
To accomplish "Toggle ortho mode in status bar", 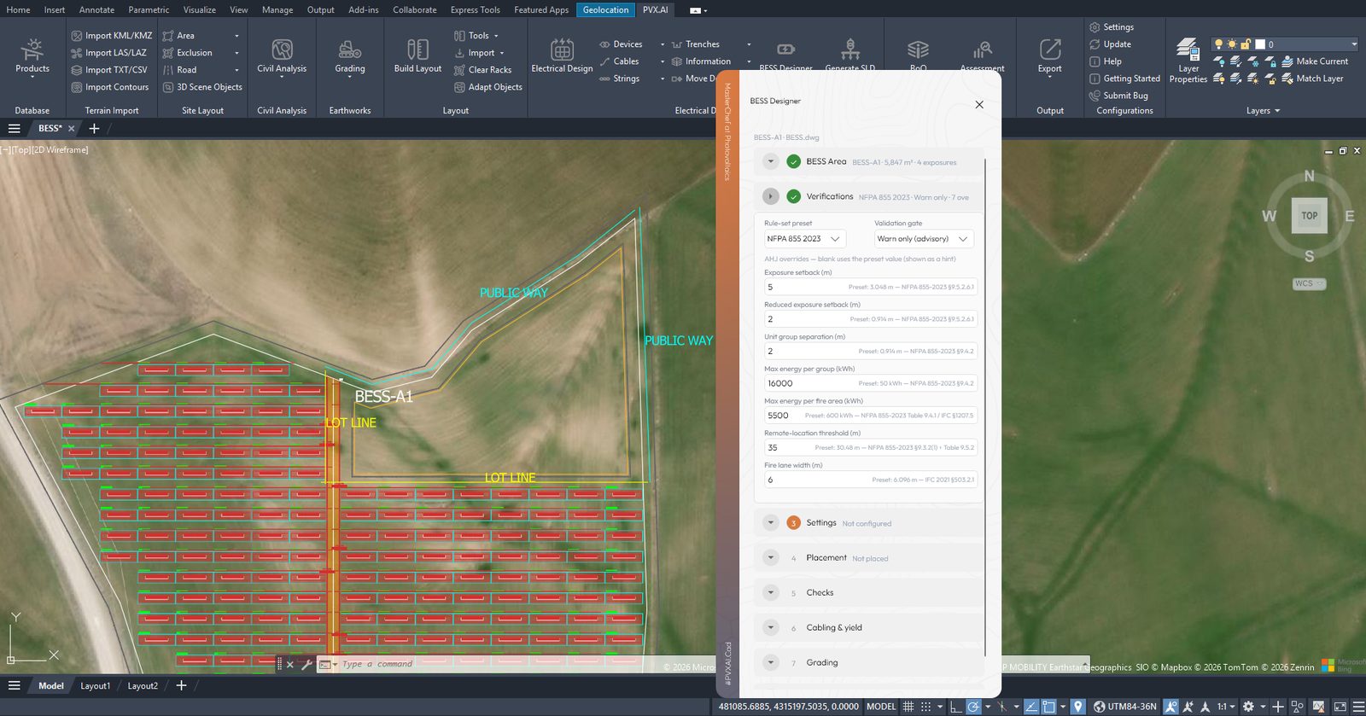I will point(956,707).
